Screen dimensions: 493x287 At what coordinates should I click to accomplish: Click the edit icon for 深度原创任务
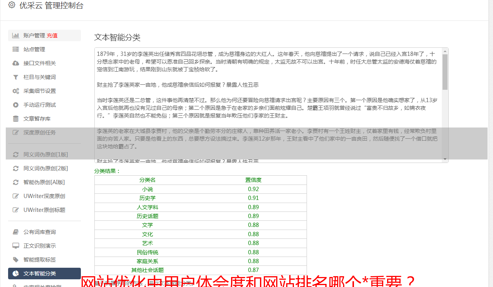click(x=16, y=133)
